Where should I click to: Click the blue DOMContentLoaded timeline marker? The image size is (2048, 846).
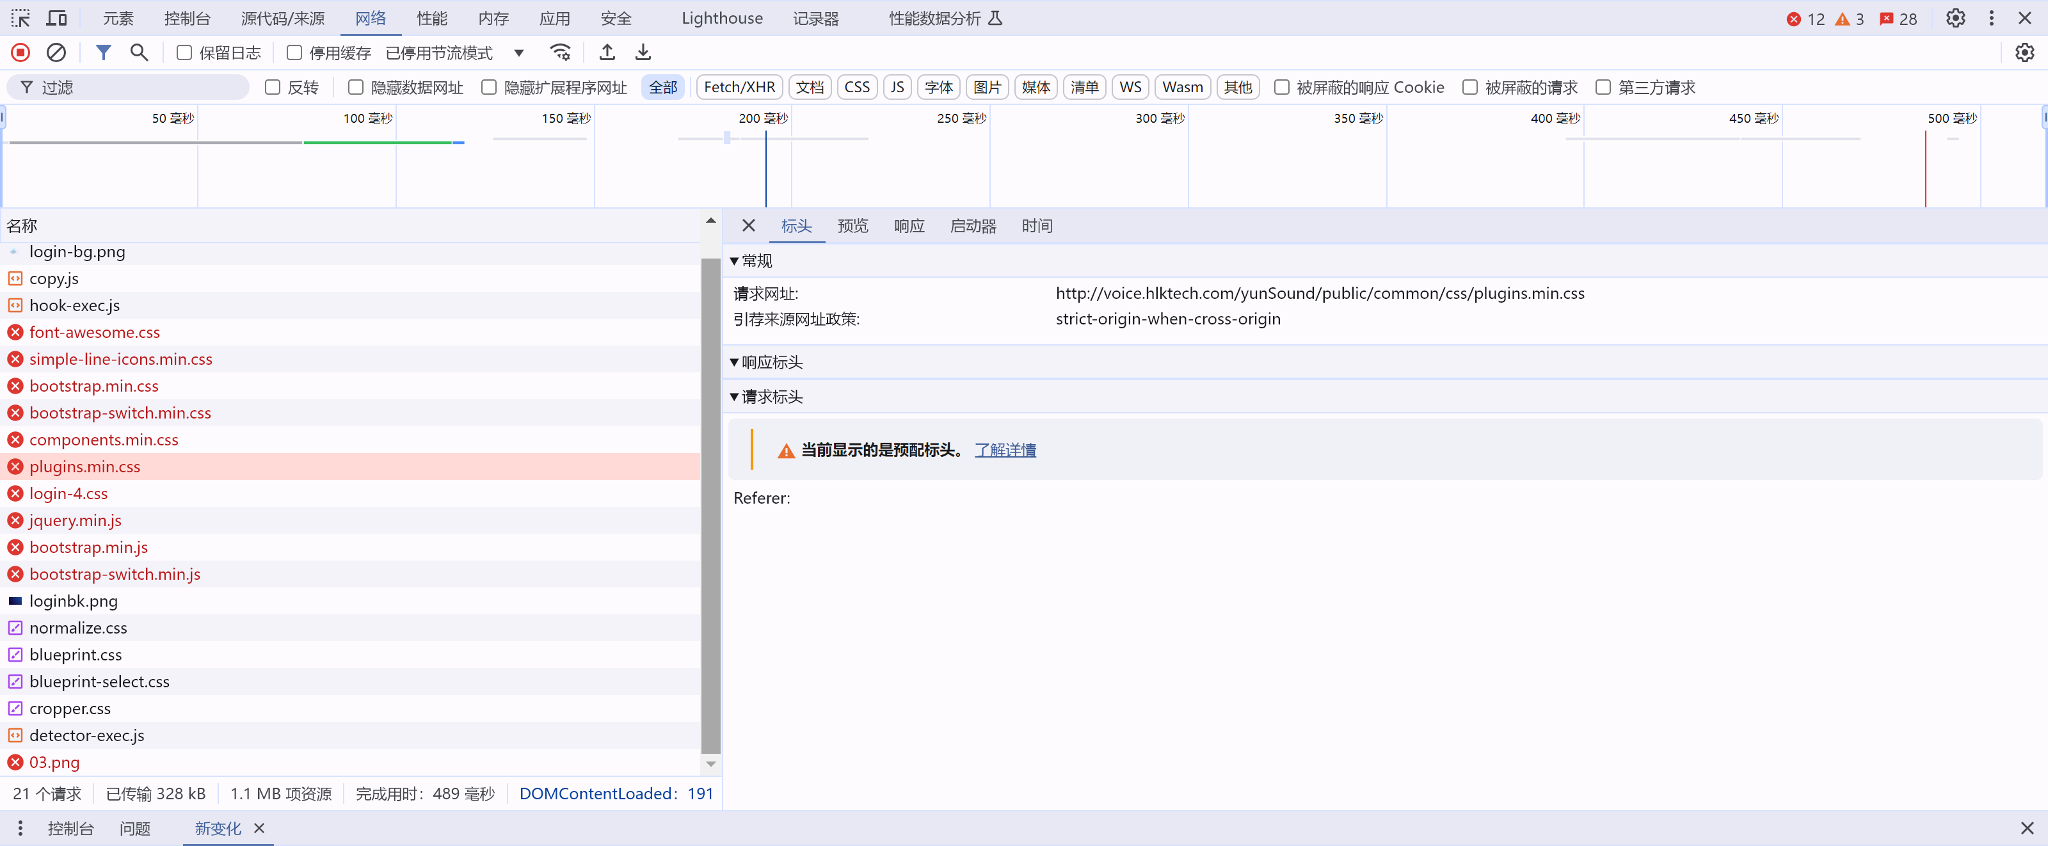pyautogui.click(x=765, y=168)
